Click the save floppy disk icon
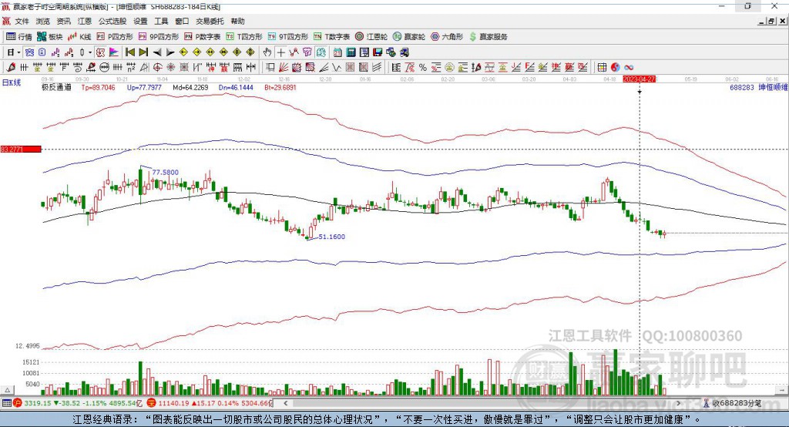The width and height of the screenshot is (789, 427). pos(378,52)
